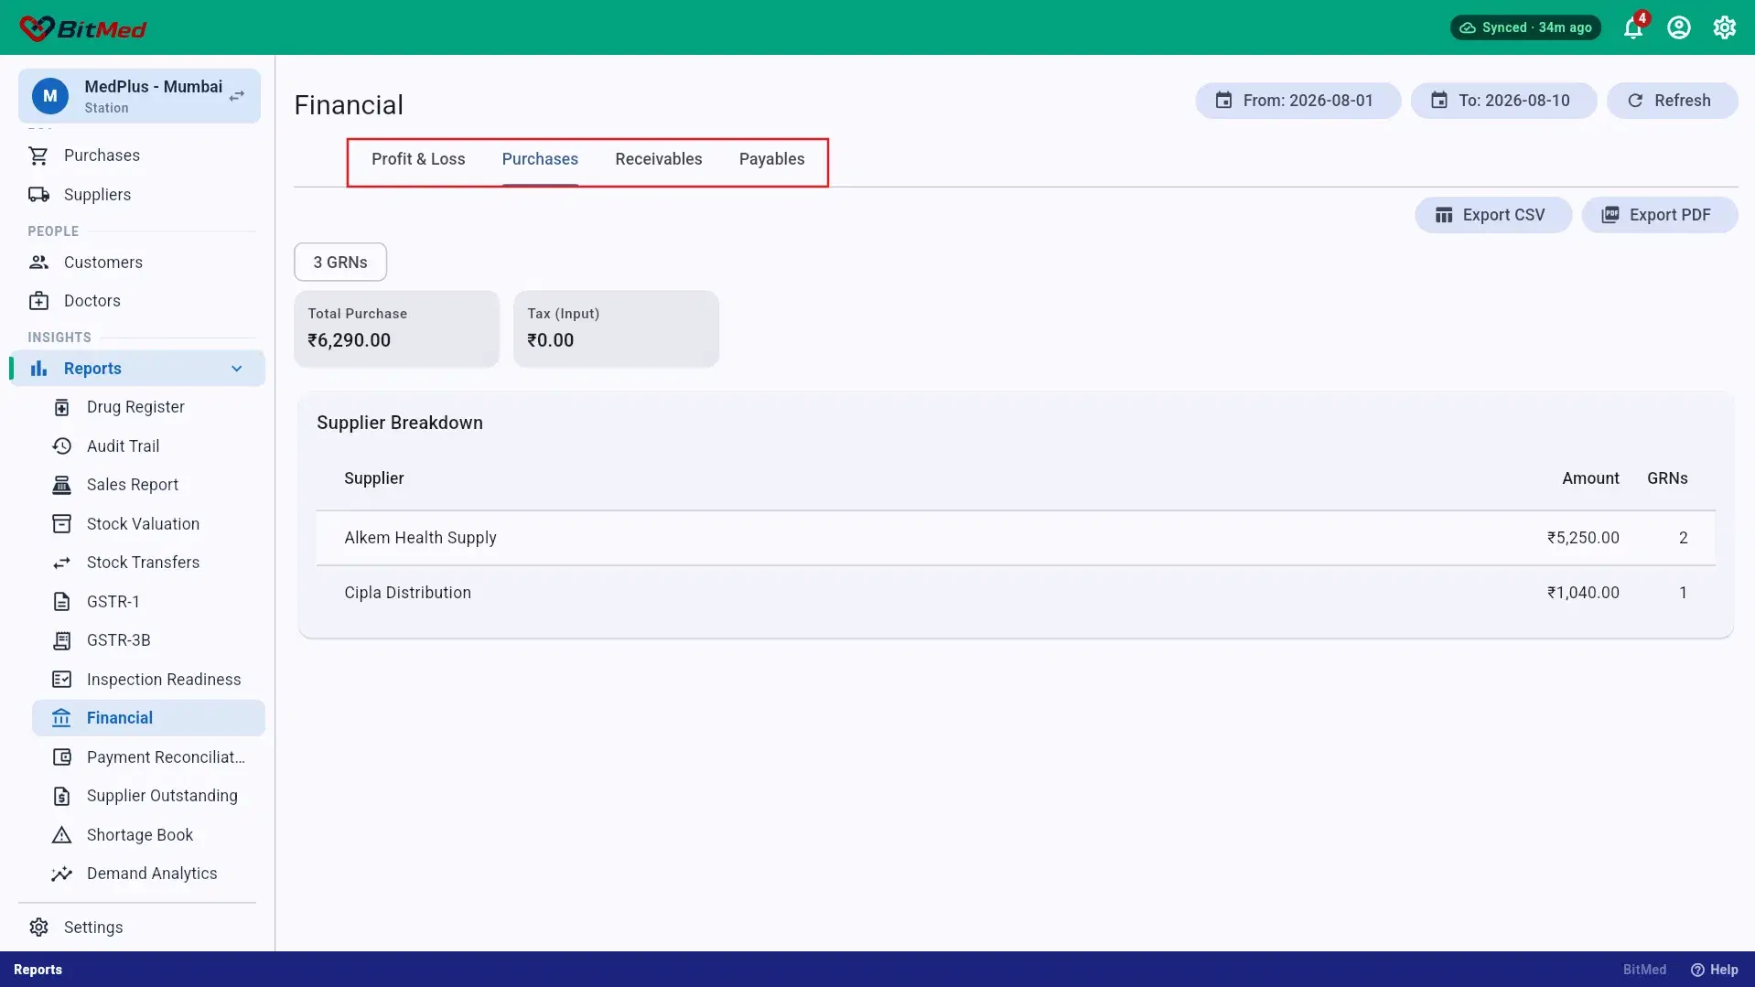Image resolution: width=1755 pixels, height=987 pixels.
Task: Click the Tax (Input) ₹0.00 card
Action: 616,328
